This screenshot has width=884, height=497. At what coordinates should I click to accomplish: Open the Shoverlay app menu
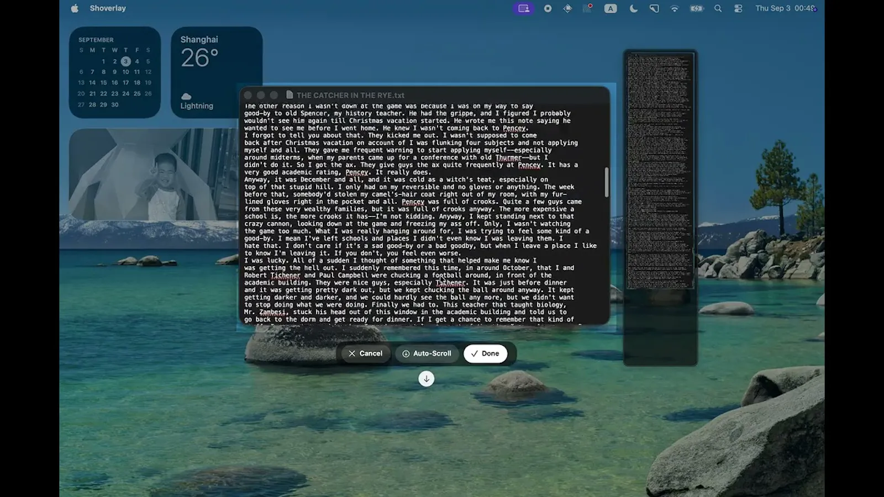(x=108, y=8)
